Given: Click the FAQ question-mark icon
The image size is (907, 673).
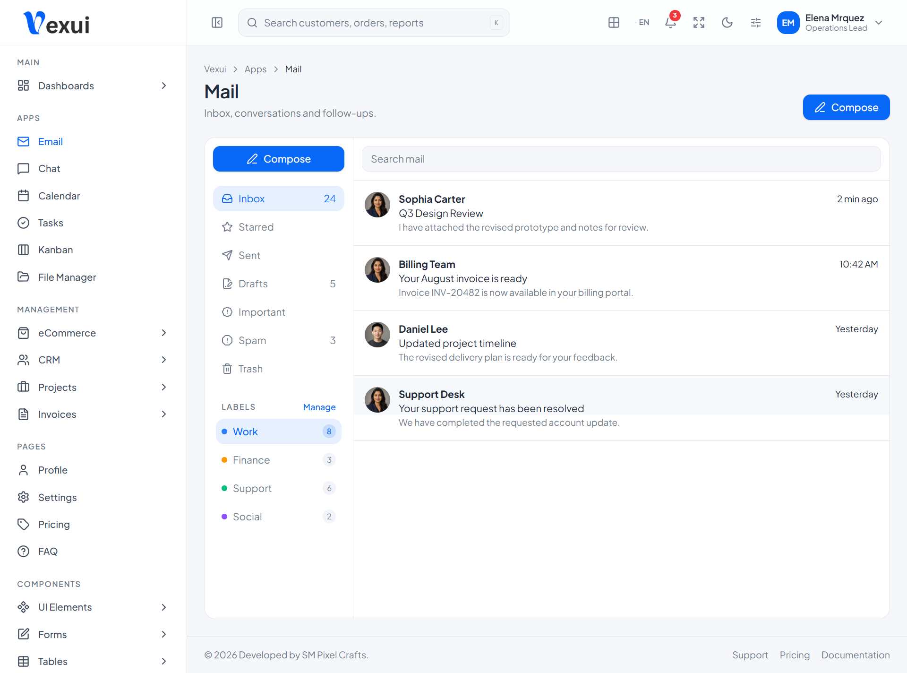Looking at the screenshot, I should [23, 551].
